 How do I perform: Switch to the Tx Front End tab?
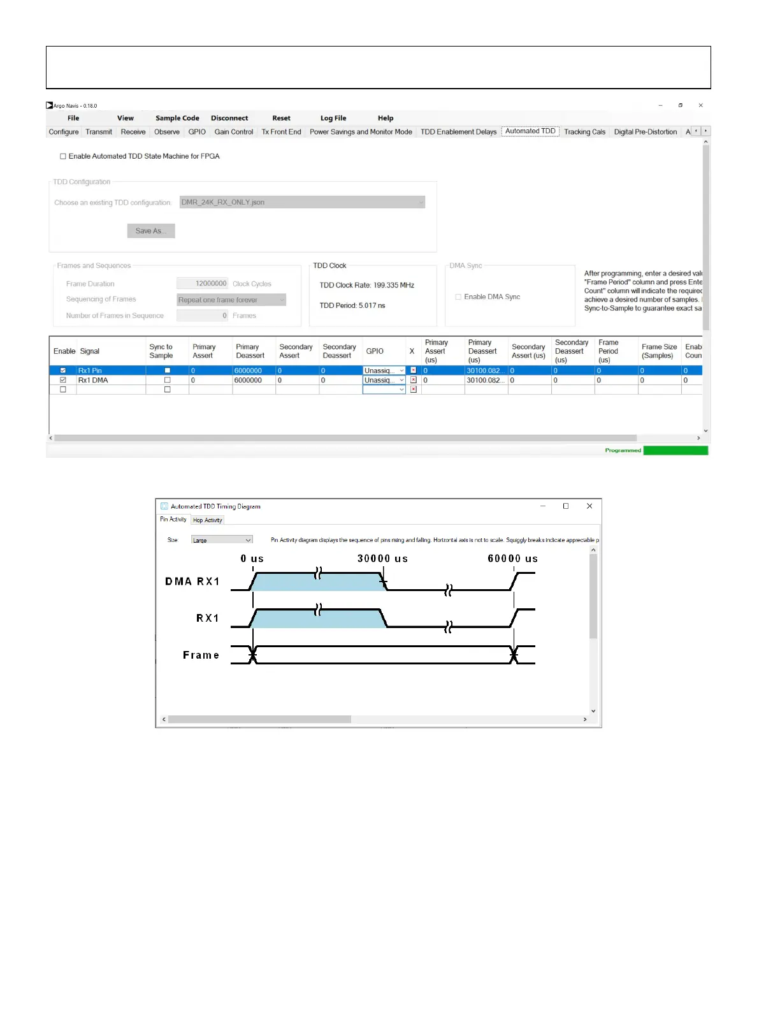281,132
